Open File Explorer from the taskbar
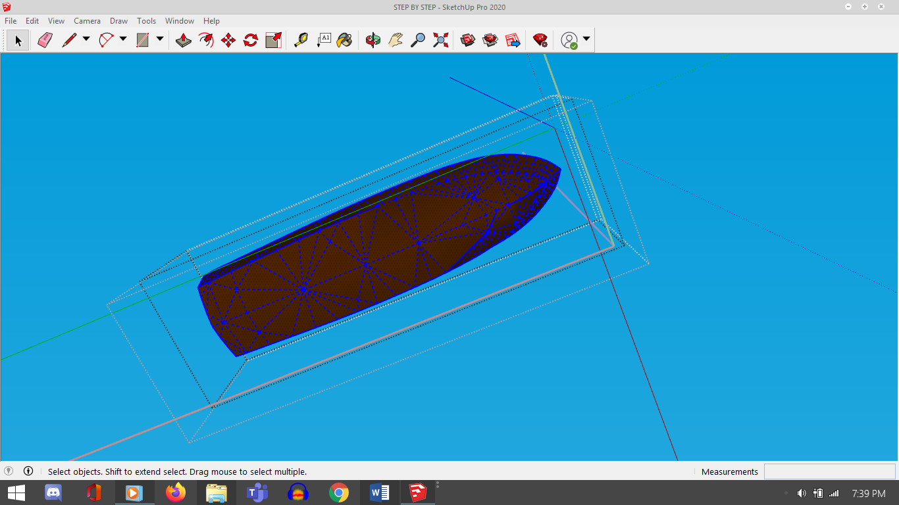899x505 pixels. [x=217, y=493]
